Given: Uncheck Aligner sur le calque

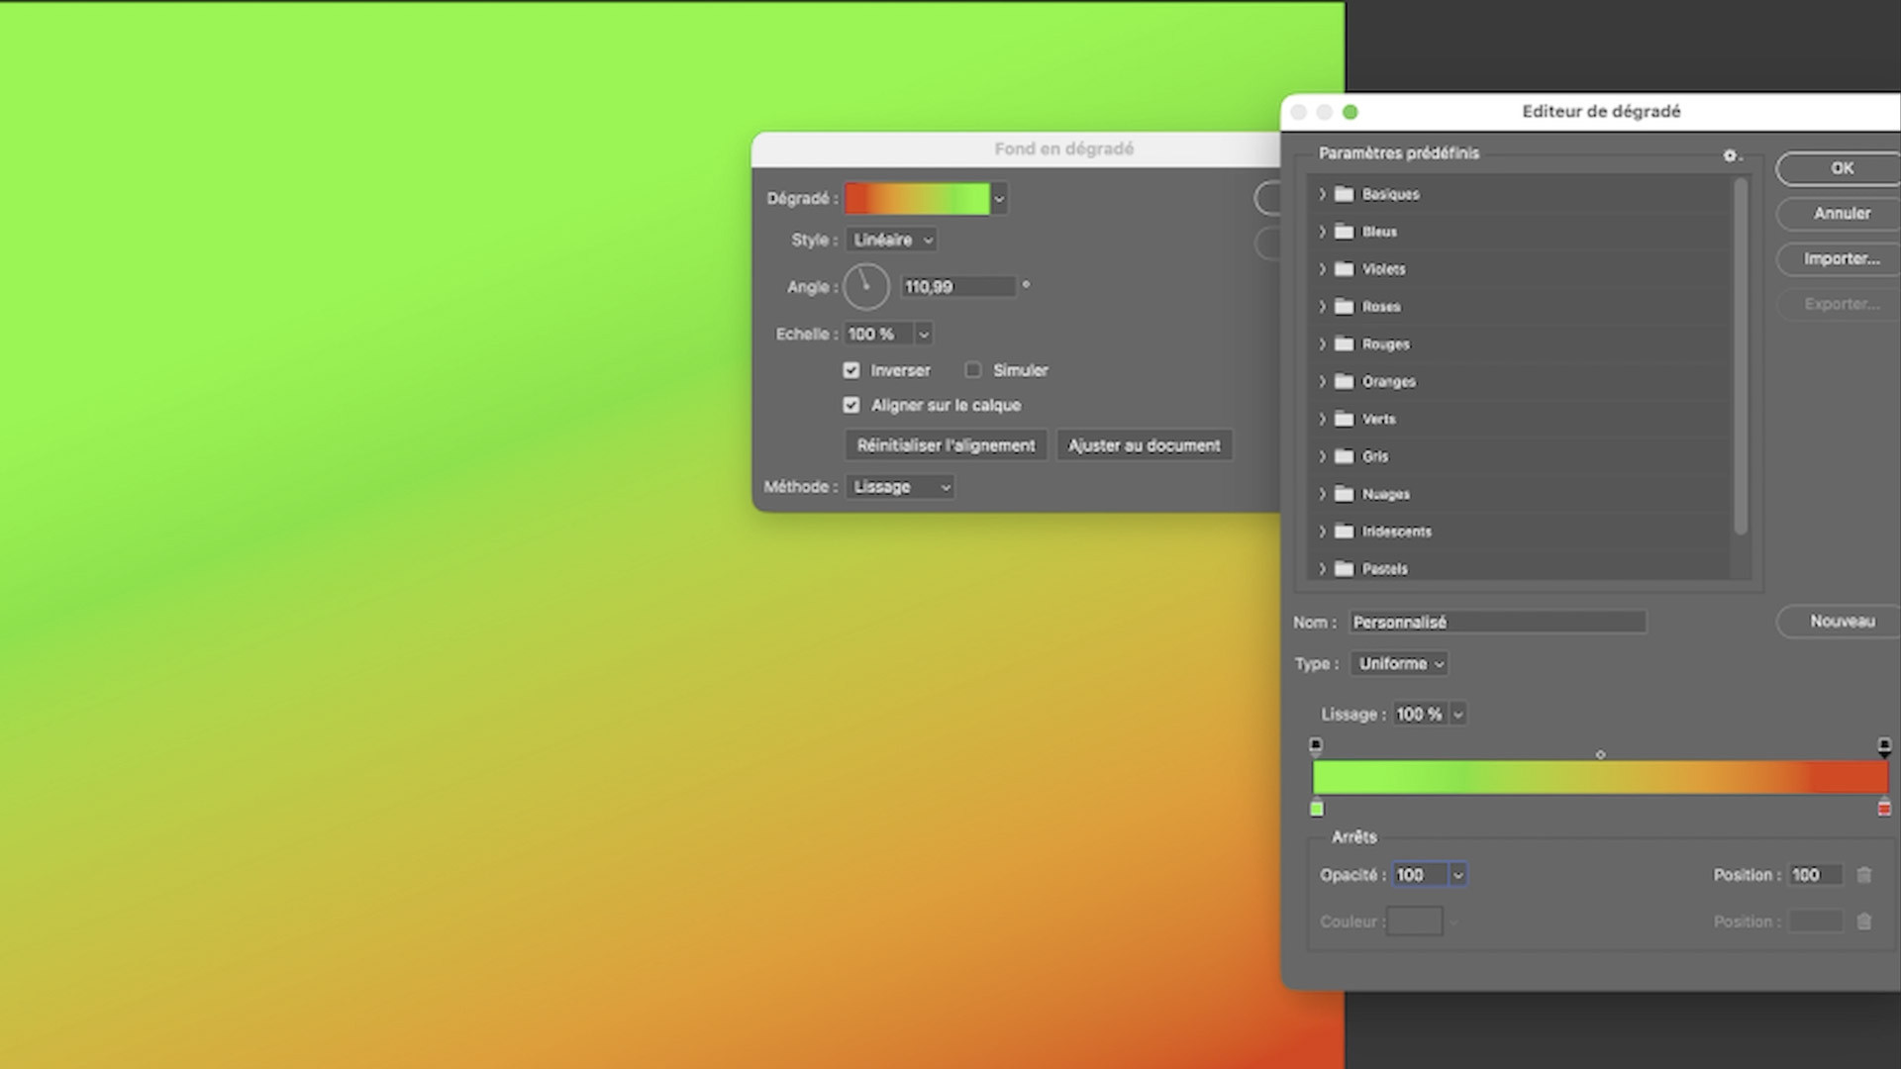Looking at the screenshot, I should tap(851, 405).
